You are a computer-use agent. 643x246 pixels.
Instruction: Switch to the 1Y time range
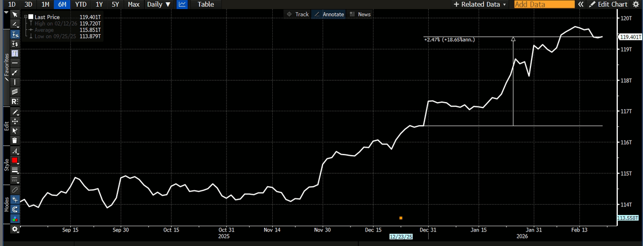[x=99, y=4]
